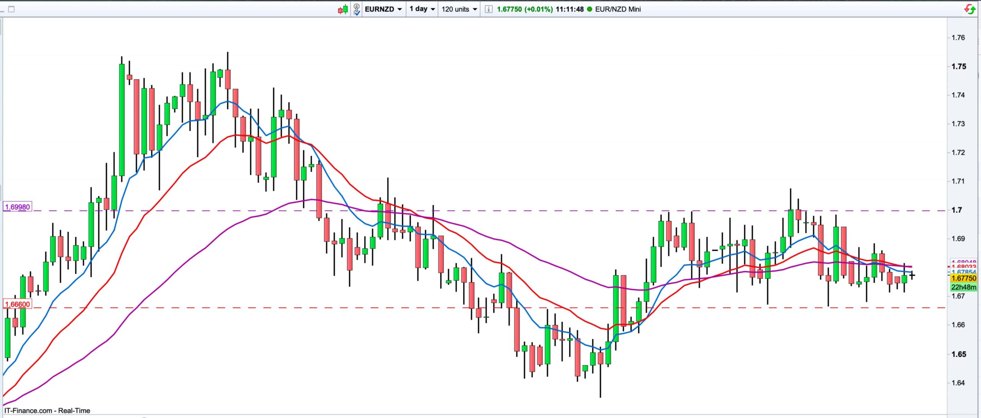Screen dimensions: 981x418
Task: Click the chain link group icon
Action: [356, 9]
